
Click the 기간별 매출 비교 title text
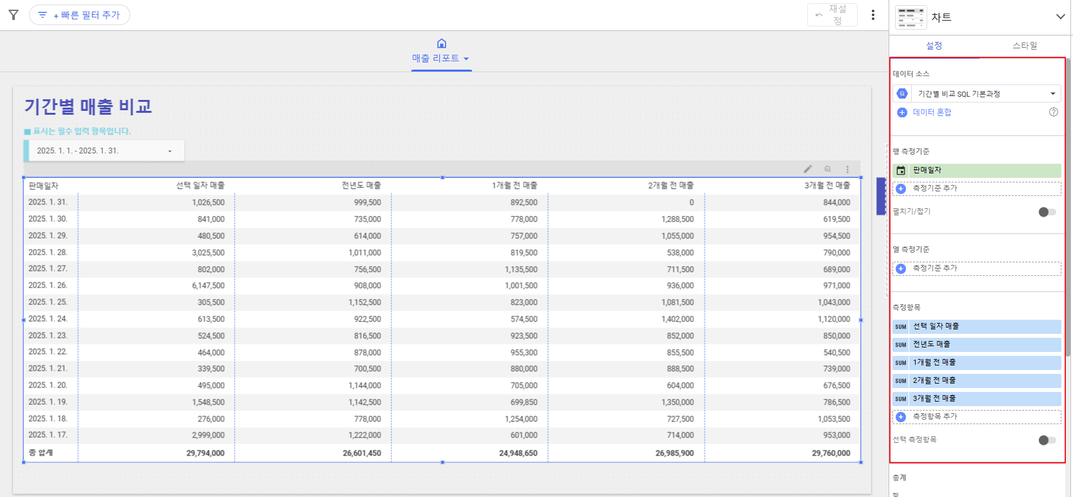[88, 106]
